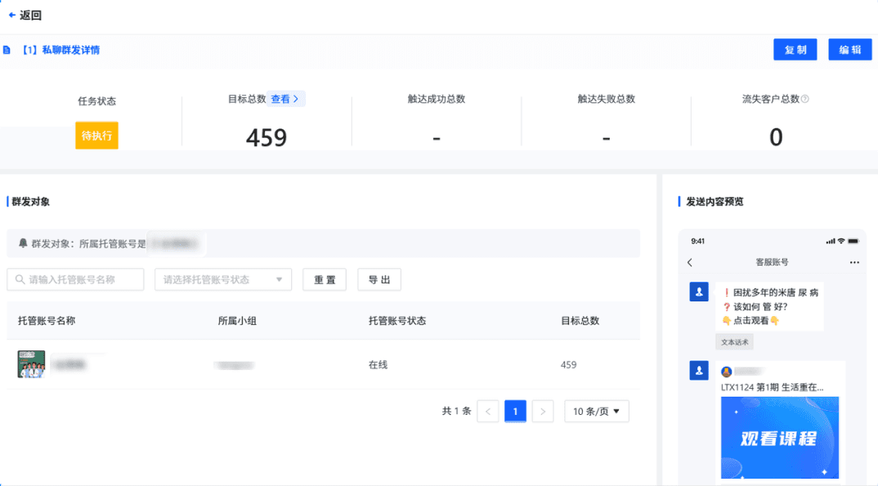Image resolution: width=878 pixels, height=486 pixels.
Task: Open the three-dots menu in phone preview
Action: point(854,262)
